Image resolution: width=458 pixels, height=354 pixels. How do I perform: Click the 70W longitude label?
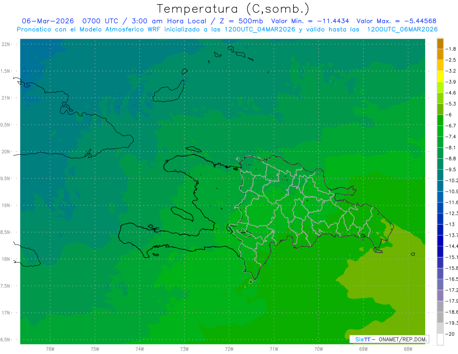click(318, 349)
